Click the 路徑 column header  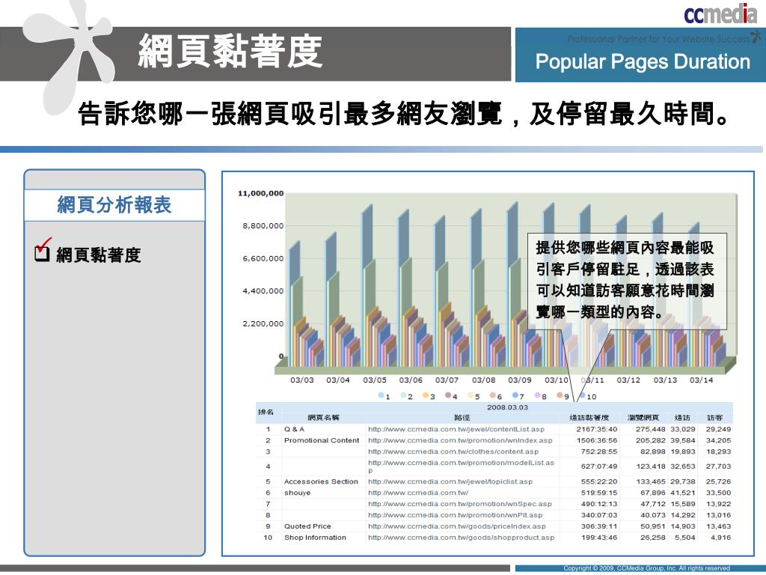pos(462,418)
